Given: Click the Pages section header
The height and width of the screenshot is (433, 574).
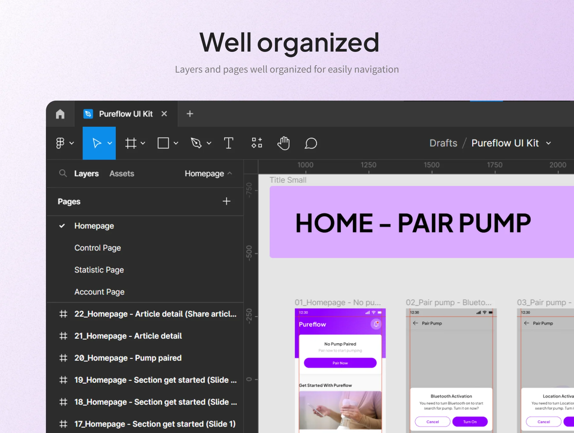Looking at the screenshot, I should (69, 202).
